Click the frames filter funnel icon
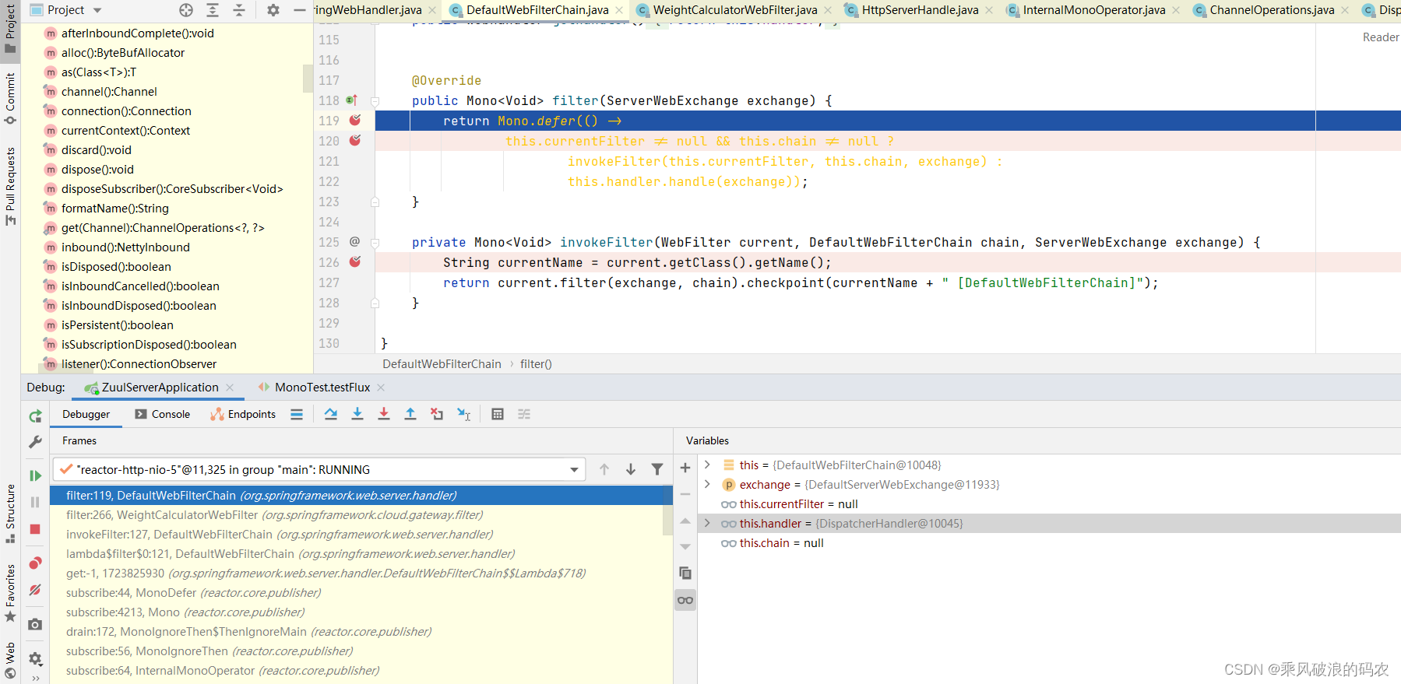The height and width of the screenshot is (684, 1401). [x=657, y=469]
